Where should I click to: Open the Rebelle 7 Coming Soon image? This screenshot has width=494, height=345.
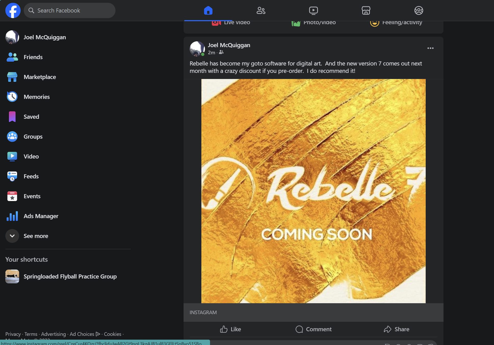313,191
